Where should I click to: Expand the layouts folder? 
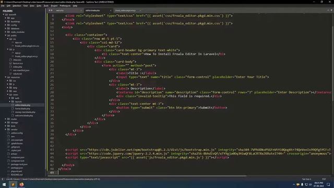10,102
